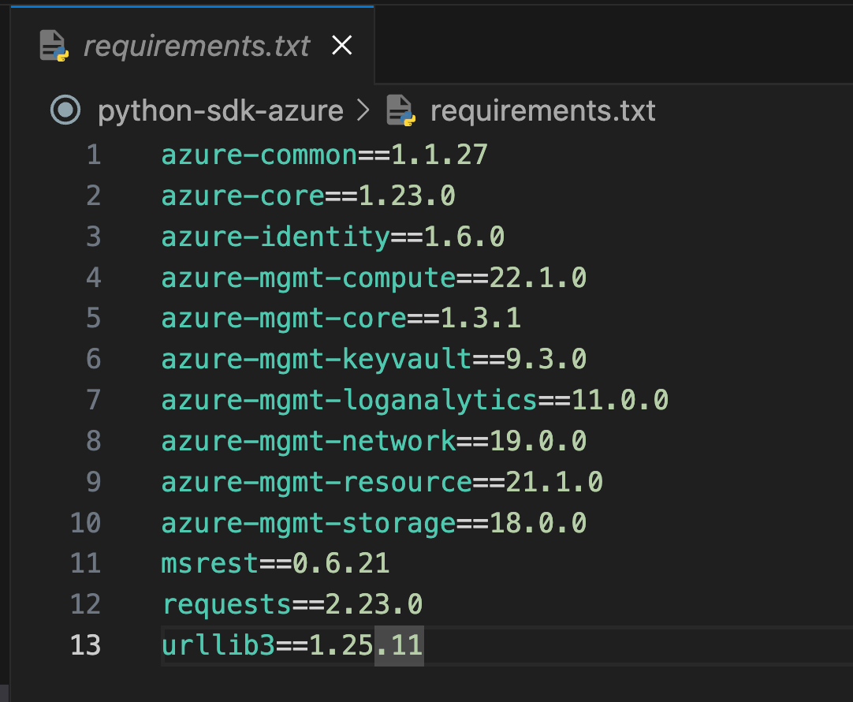853x702 pixels.
Task: Click the azure-mgmt-resource version 21.1.0
Action: click(554, 481)
